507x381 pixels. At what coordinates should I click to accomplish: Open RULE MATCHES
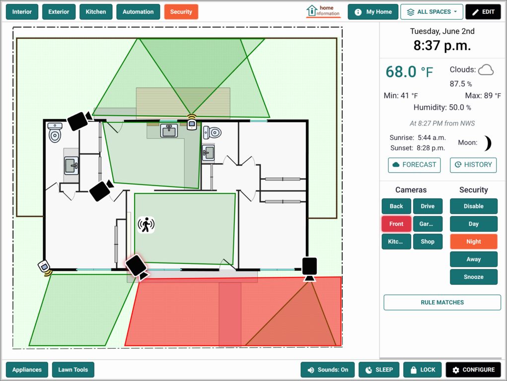[442, 303]
